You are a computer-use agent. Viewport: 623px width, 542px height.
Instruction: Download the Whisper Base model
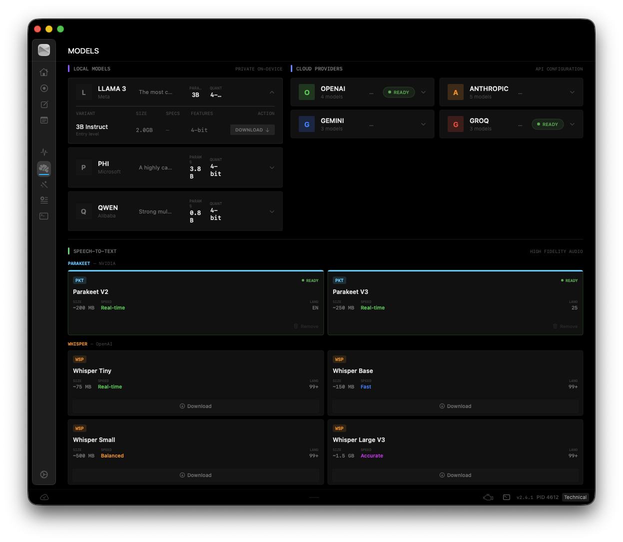[455, 406]
